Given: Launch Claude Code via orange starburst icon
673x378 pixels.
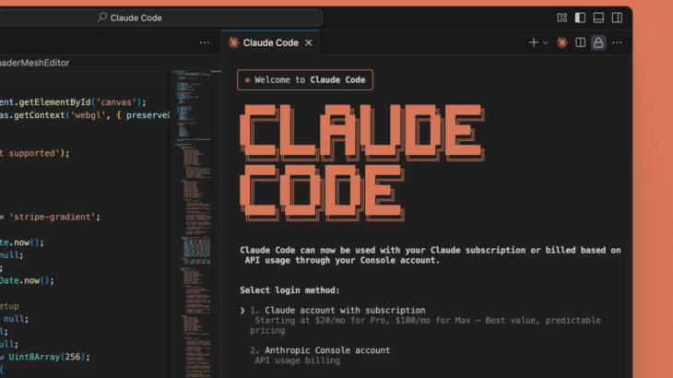Looking at the screenshot, I should [561, 42].
